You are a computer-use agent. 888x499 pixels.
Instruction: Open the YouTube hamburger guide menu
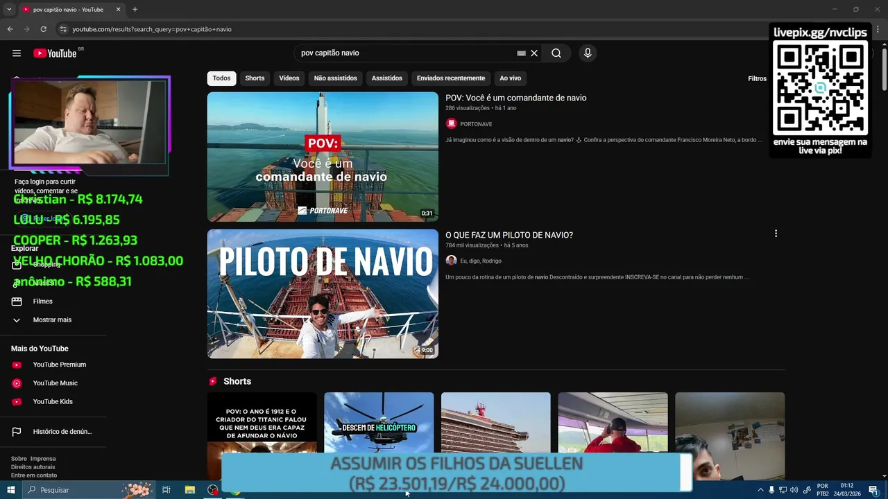pos(17,53)
